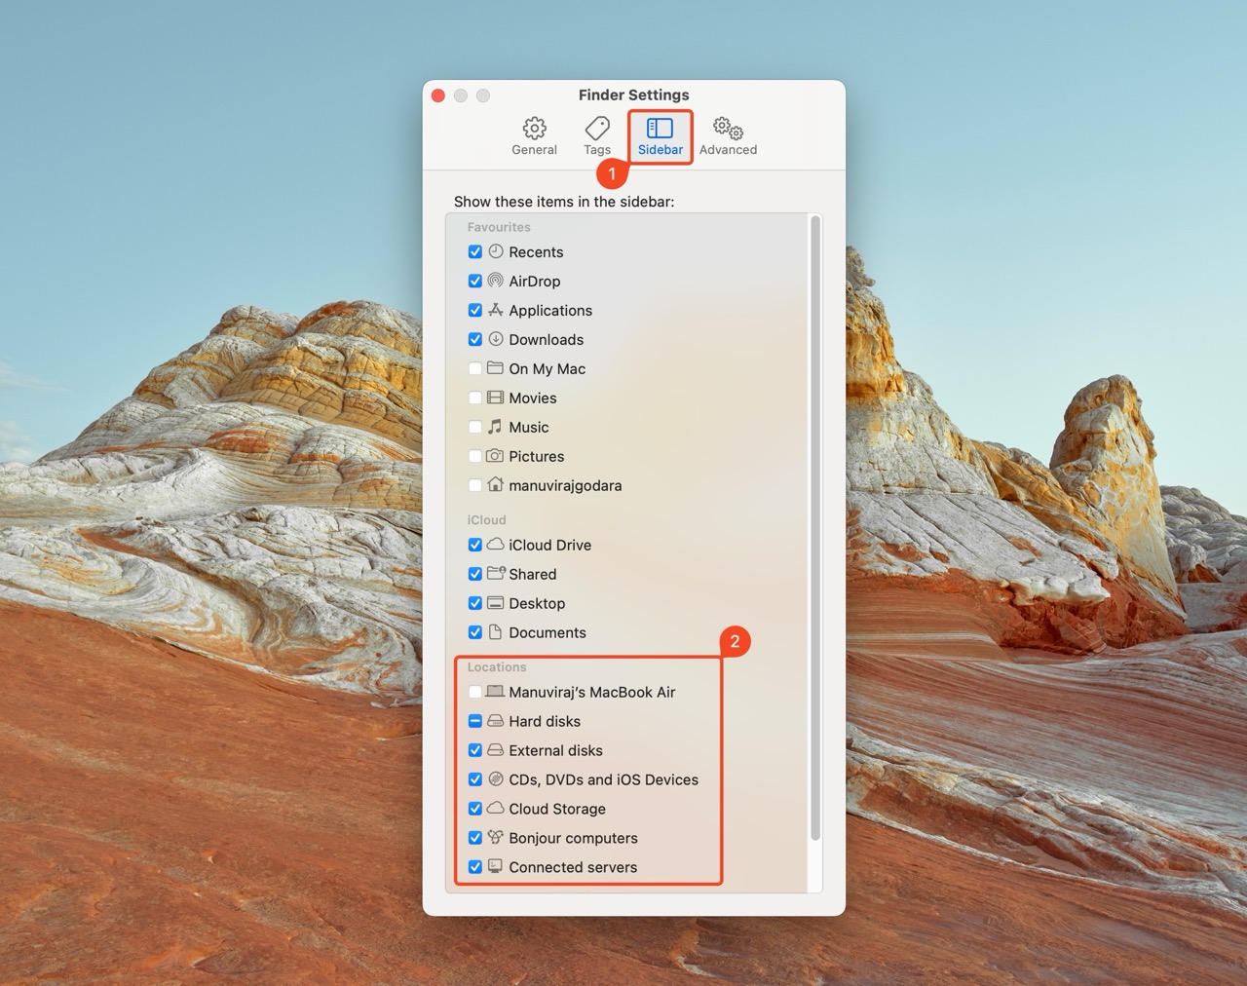Switch to the Tags tab

point(597,136)
